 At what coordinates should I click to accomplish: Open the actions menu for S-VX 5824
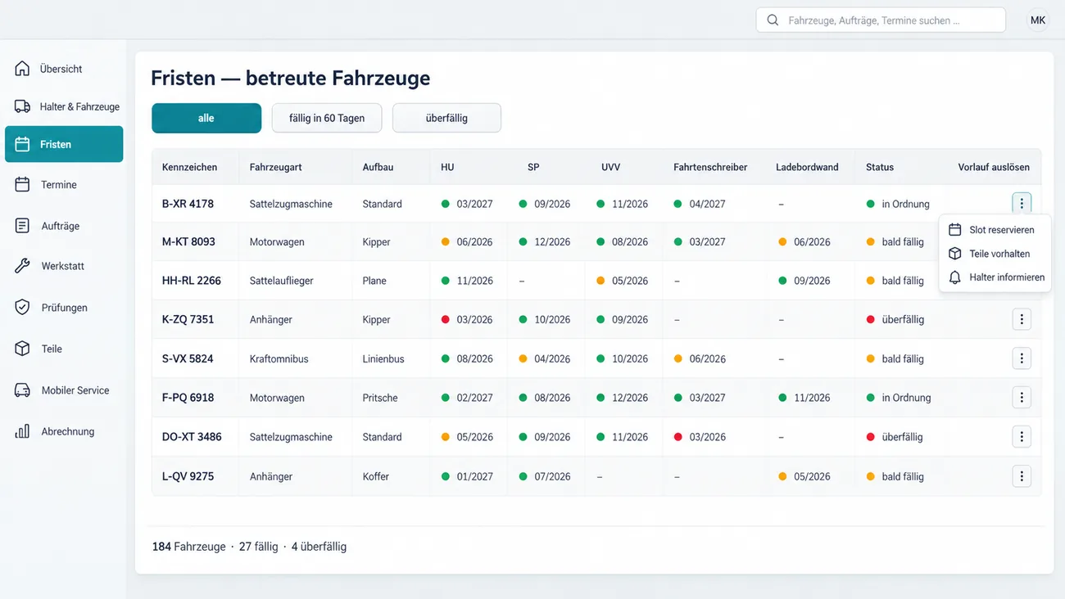pos(1022,358)
